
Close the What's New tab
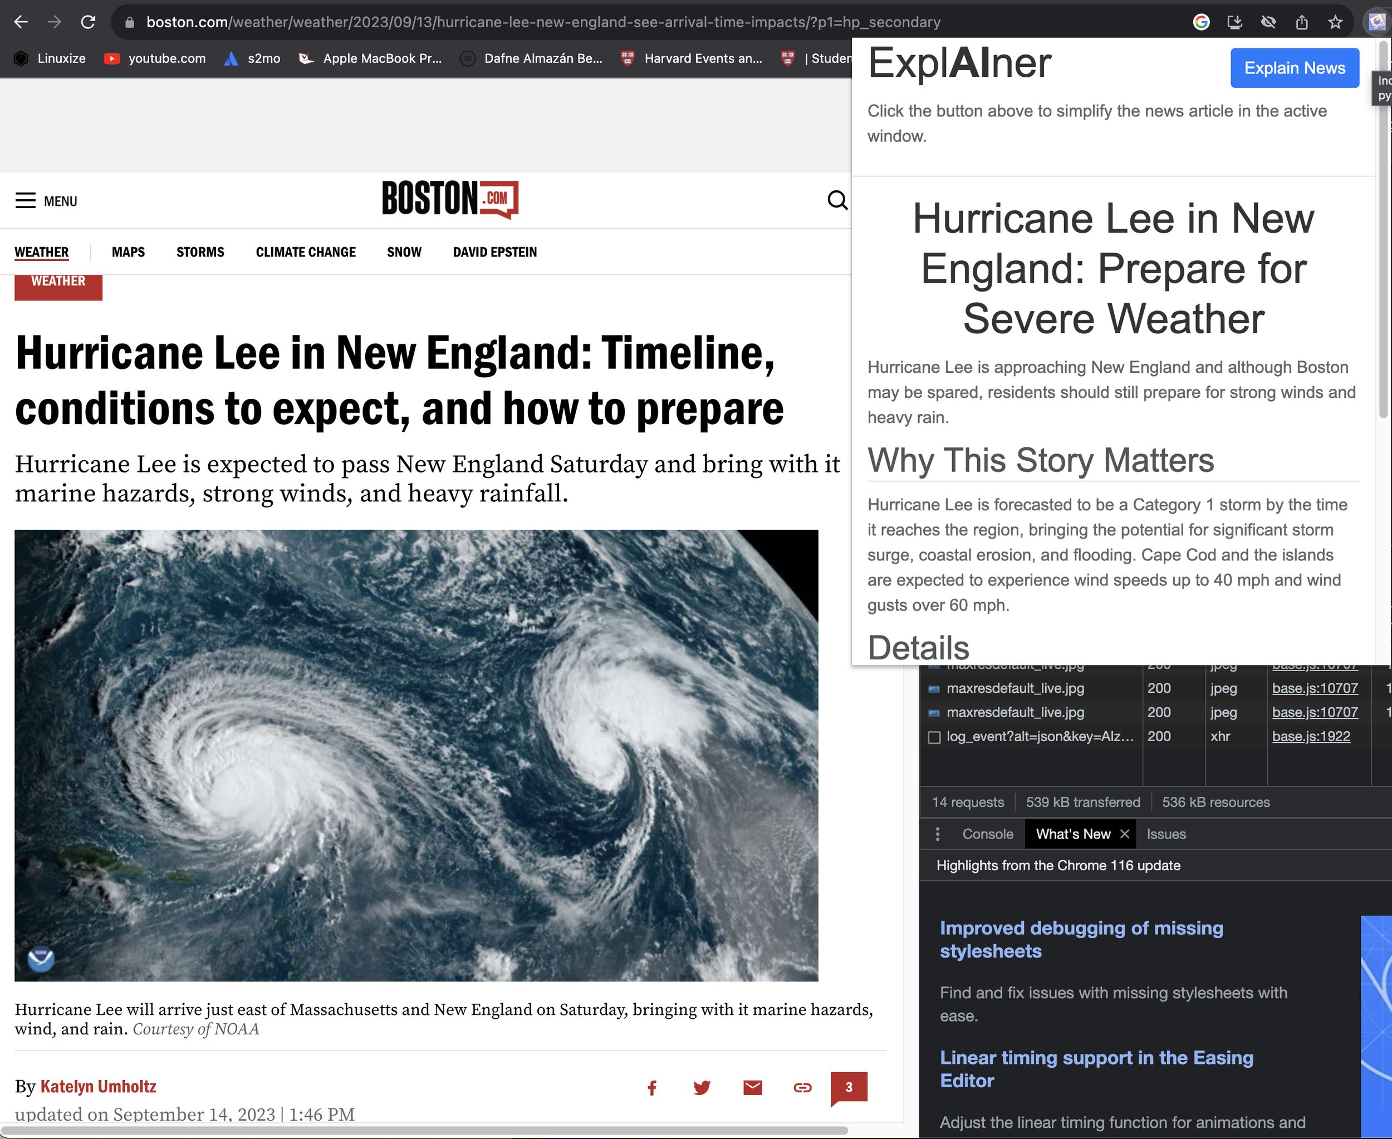(1124, 834)
